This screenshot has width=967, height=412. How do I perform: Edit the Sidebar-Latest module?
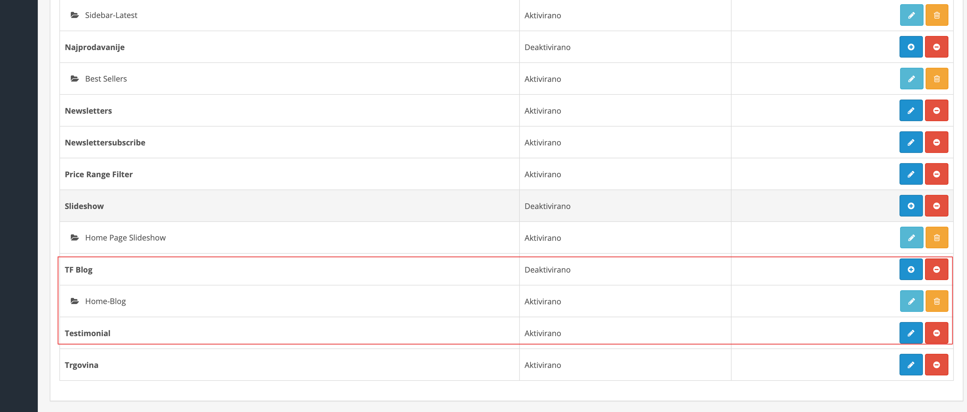tap(911, 15)
